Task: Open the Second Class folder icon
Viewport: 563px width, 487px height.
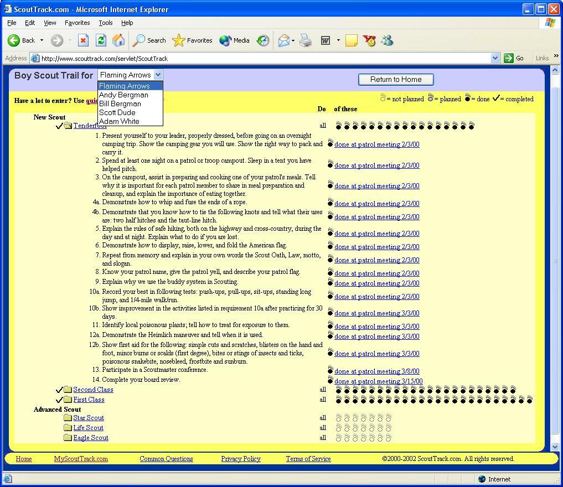Action: (68, 390)
